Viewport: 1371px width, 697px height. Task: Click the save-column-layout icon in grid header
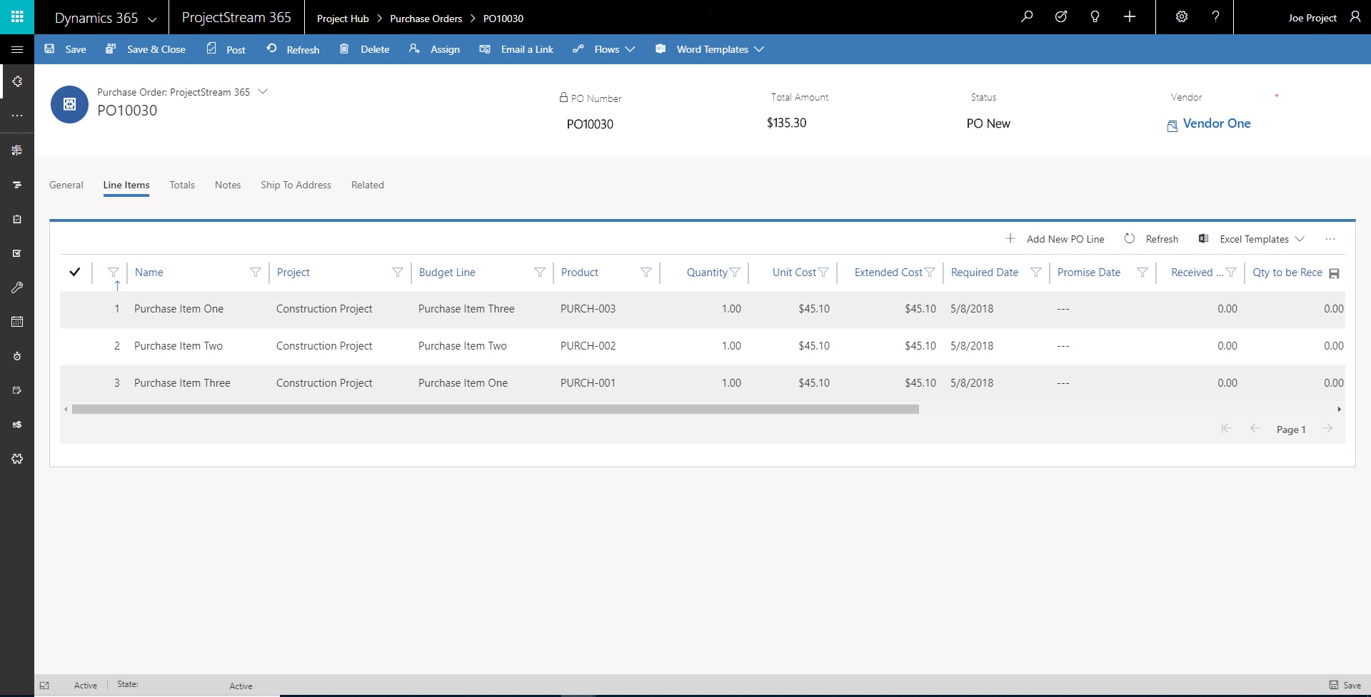pos(1334,273)
